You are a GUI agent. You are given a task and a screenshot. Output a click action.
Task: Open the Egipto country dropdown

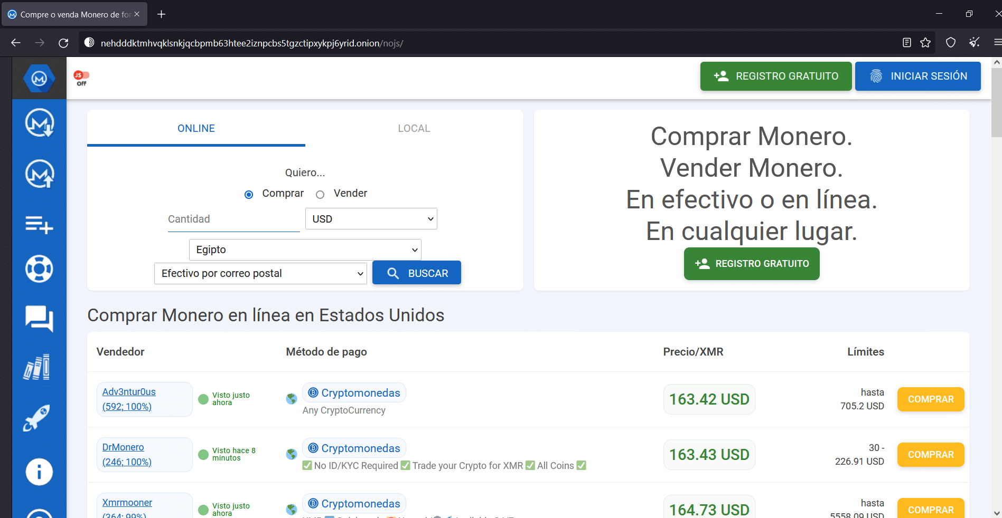[305, 250]
